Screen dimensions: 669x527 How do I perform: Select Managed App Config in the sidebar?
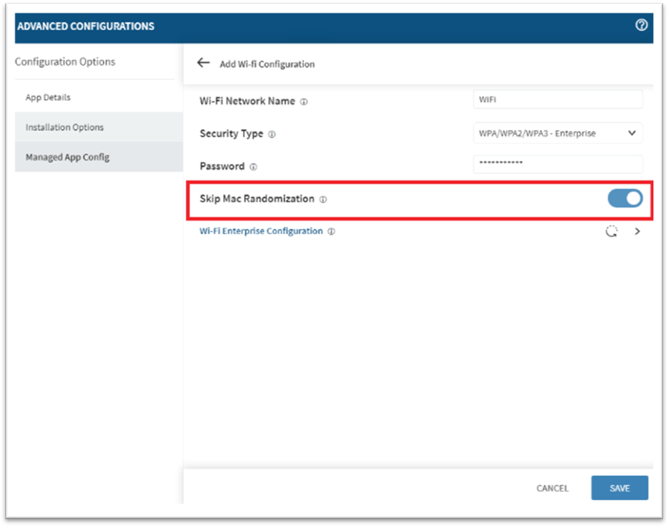(x=67, y=157)
